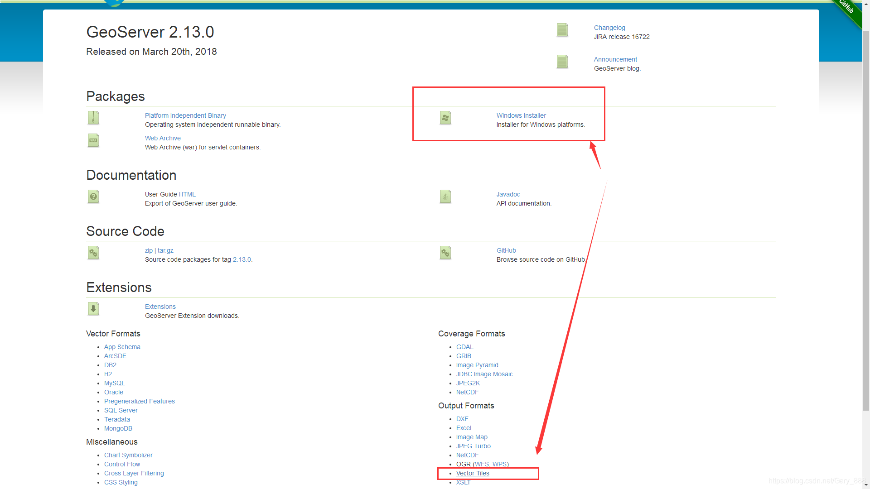This screenshot has width=870, height=489.
Task: Navigate to the Packages section header
Action: [x=116, y=96]
